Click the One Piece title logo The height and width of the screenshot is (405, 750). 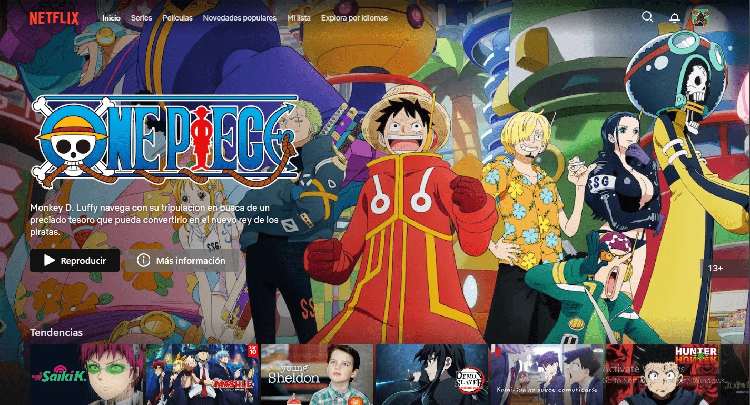click(165, 142)
